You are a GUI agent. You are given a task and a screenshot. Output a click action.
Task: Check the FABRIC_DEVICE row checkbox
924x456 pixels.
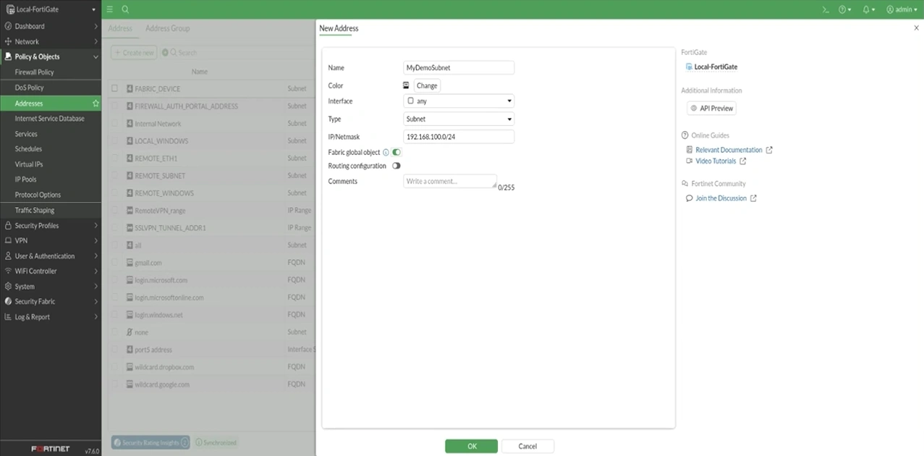[114, 88]
